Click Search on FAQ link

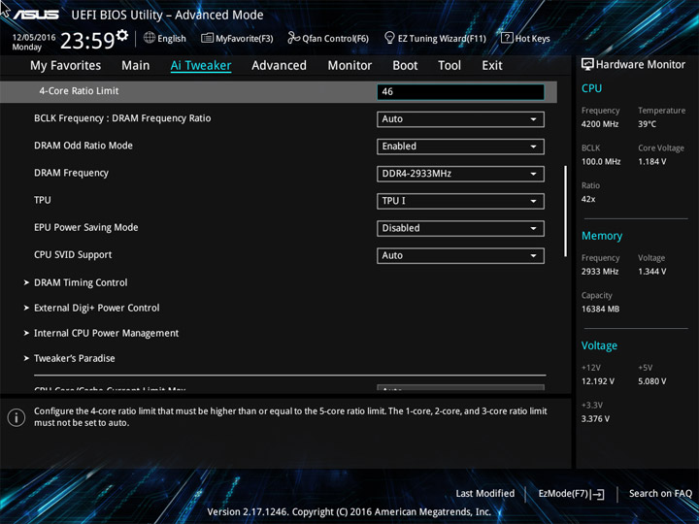point(660,493)
